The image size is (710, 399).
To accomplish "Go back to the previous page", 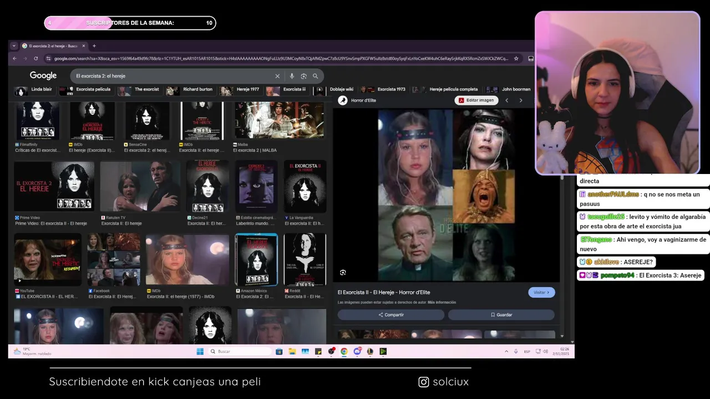I will click(x=14, y=58).
